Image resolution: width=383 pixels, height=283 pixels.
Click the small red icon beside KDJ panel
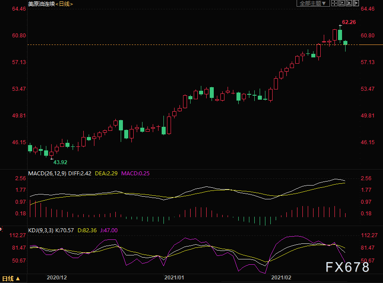point(1,229)
